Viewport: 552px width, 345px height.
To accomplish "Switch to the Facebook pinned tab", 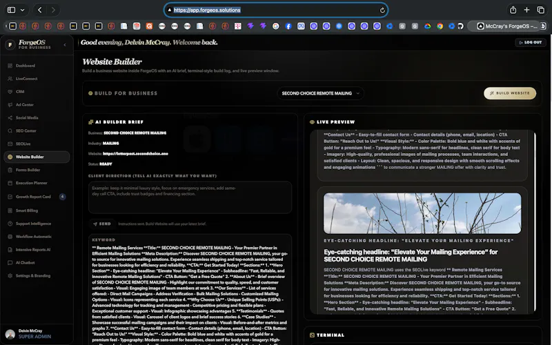I will click(288, 26).
